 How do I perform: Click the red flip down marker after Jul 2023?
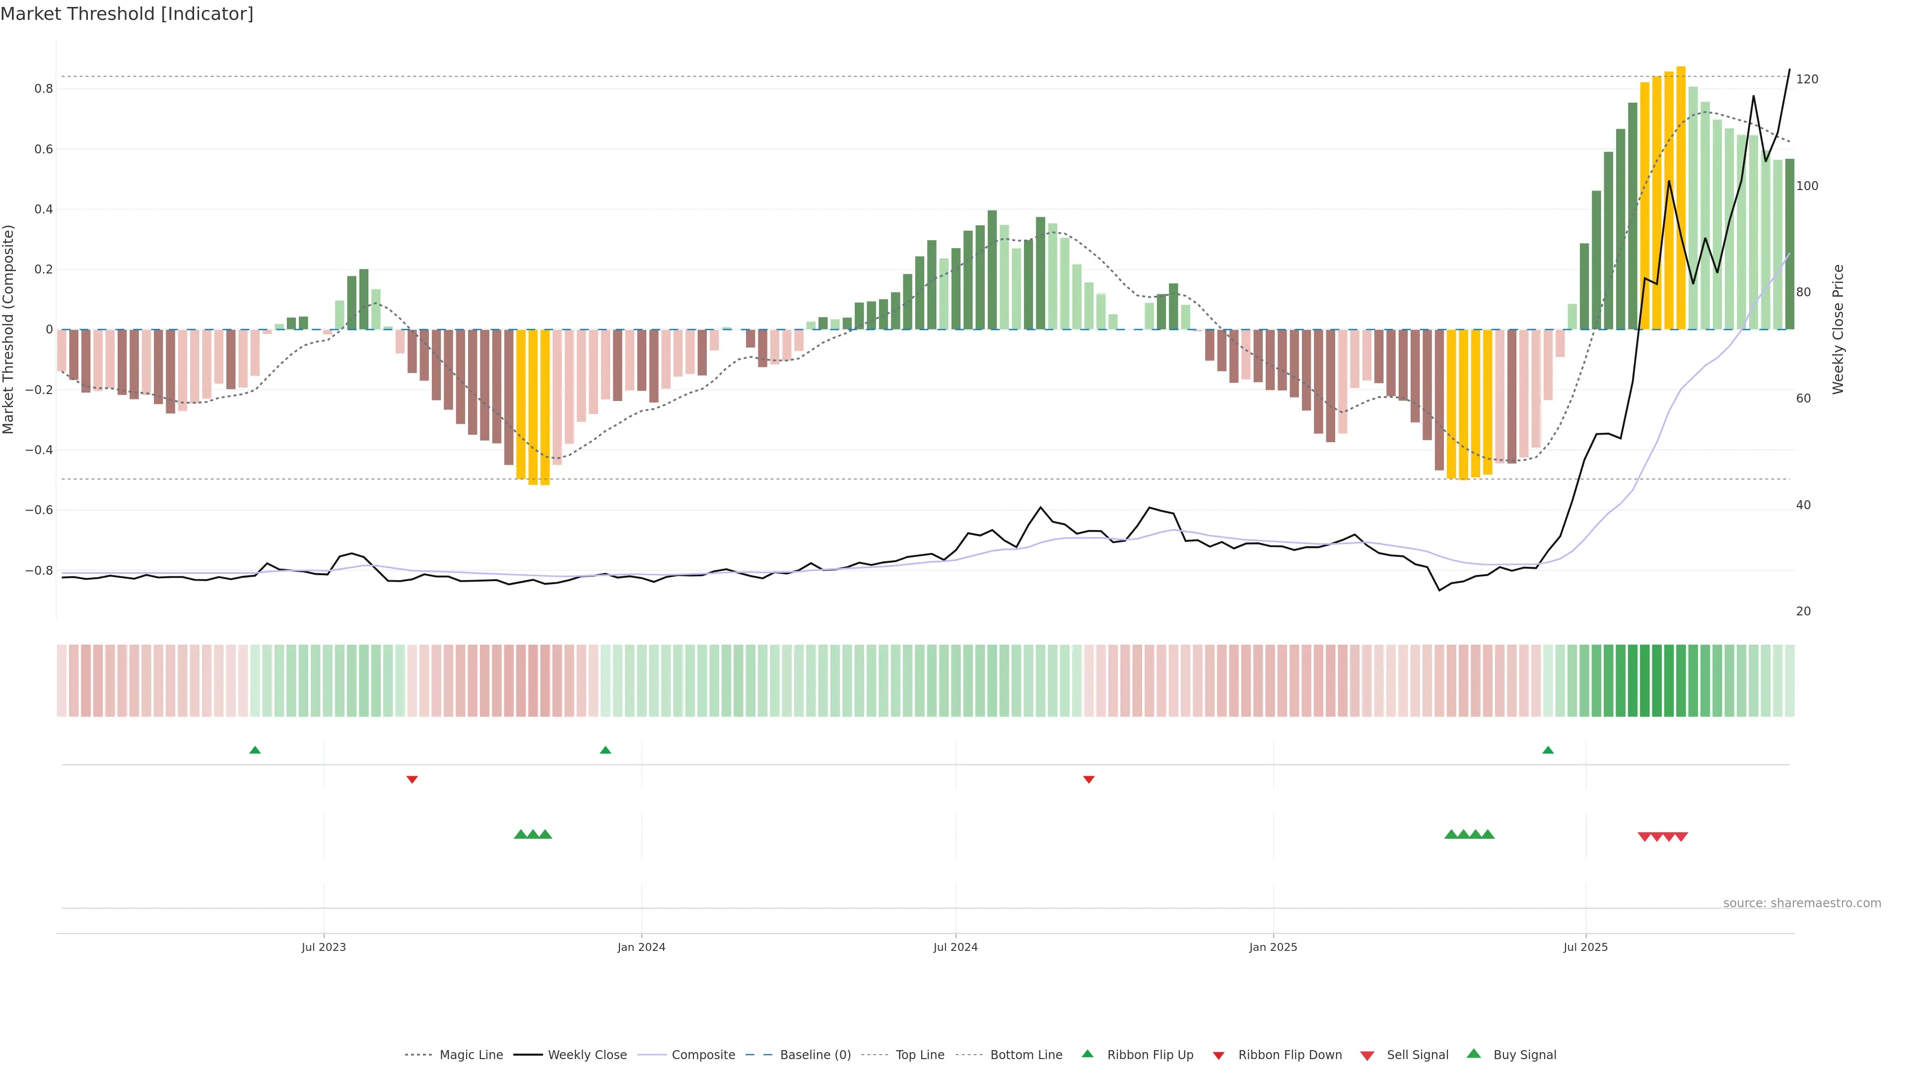pyautogui.click(x=412, y=779)
